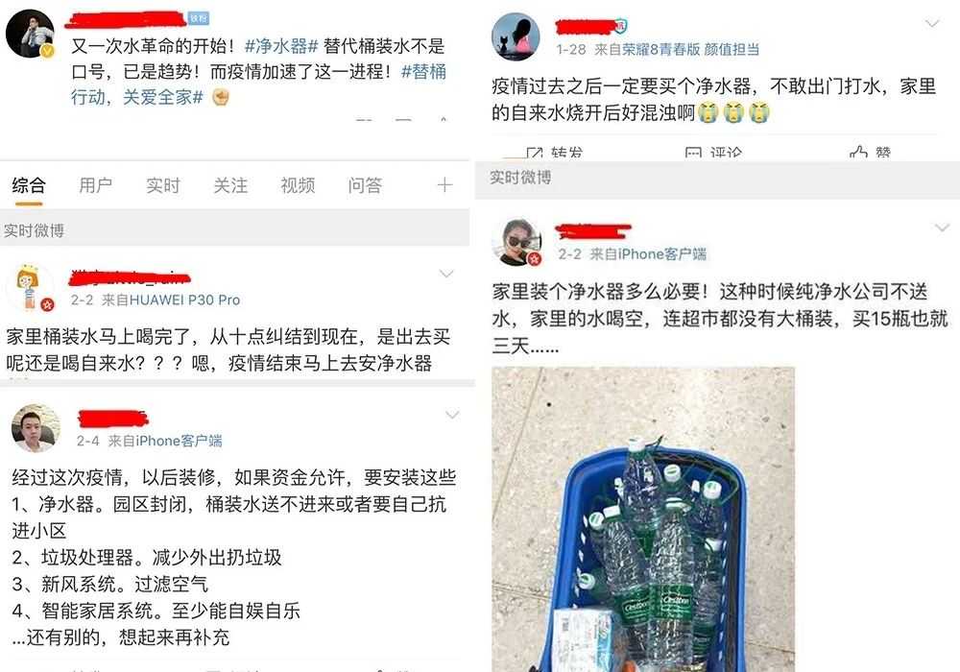The width and height of the screenshot is (960, 672).
Task: Open suited man avatar with V badge
Action: [x=30, y=35]
